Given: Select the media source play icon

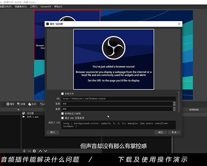Looking at the screenshot, I should [x=24, y=117].
